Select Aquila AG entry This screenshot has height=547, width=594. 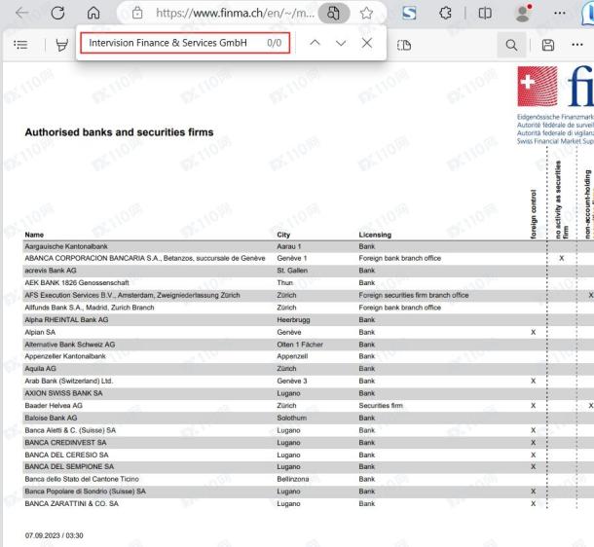(40, 368)
